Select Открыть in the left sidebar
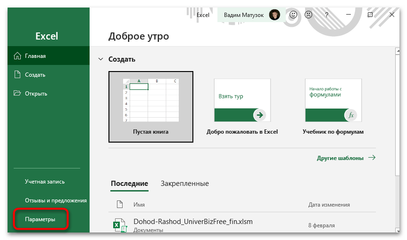Screen dimensions: 407x240 click(36, 94)
